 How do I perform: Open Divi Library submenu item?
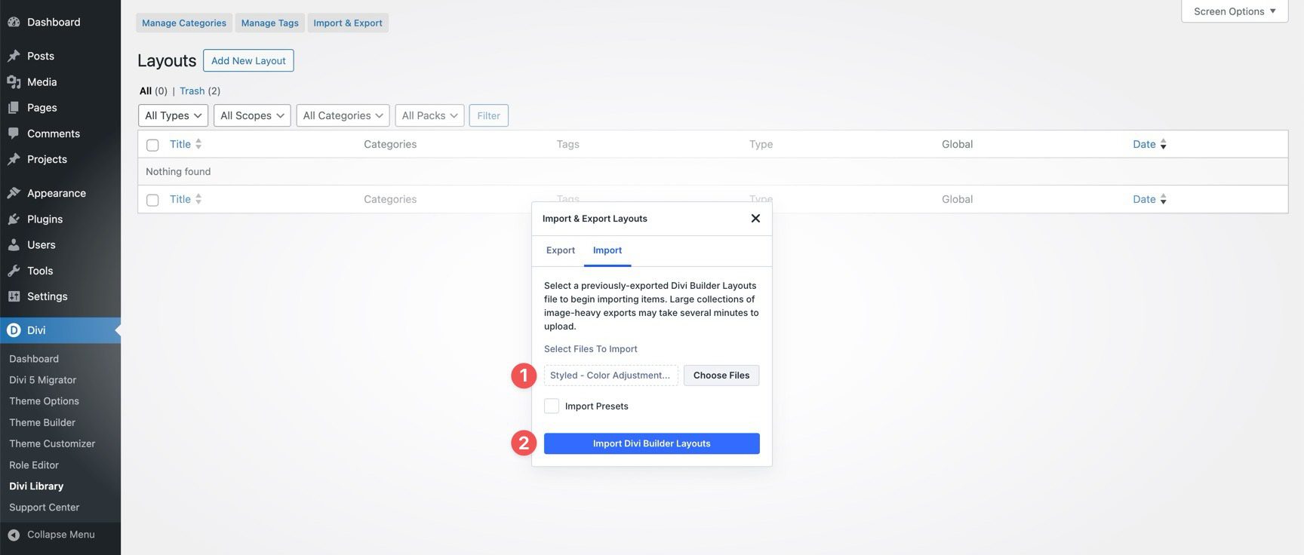tap(36, 486)
